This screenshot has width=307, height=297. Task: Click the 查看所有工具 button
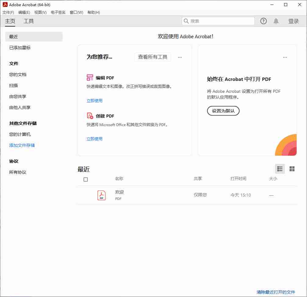(x=152, y=57)
